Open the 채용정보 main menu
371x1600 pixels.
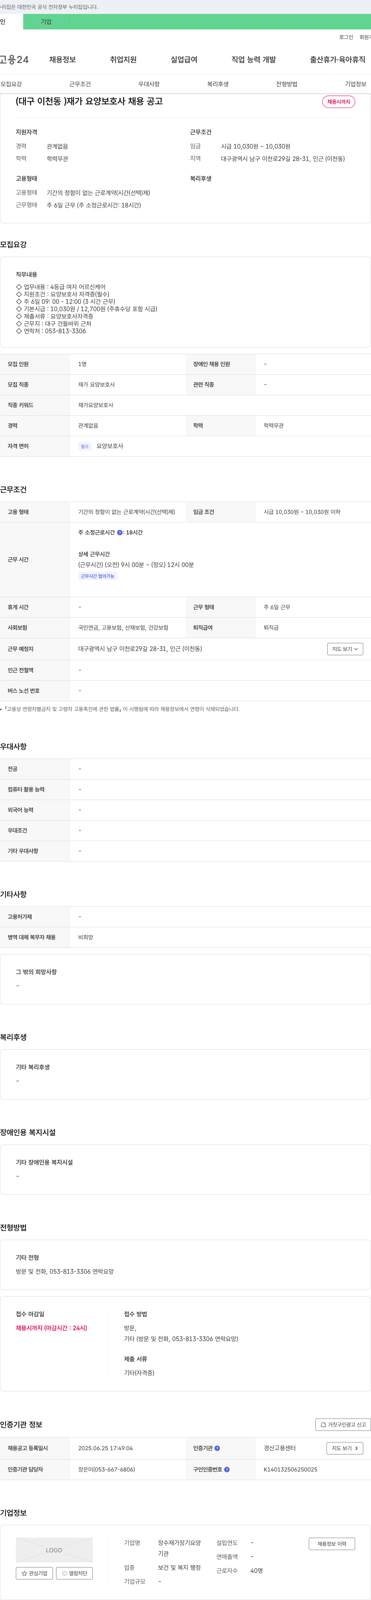click(63, 60)
